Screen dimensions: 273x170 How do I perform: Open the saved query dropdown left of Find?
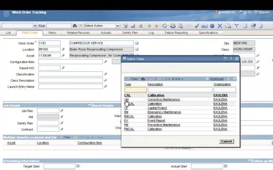coord(35,25)
